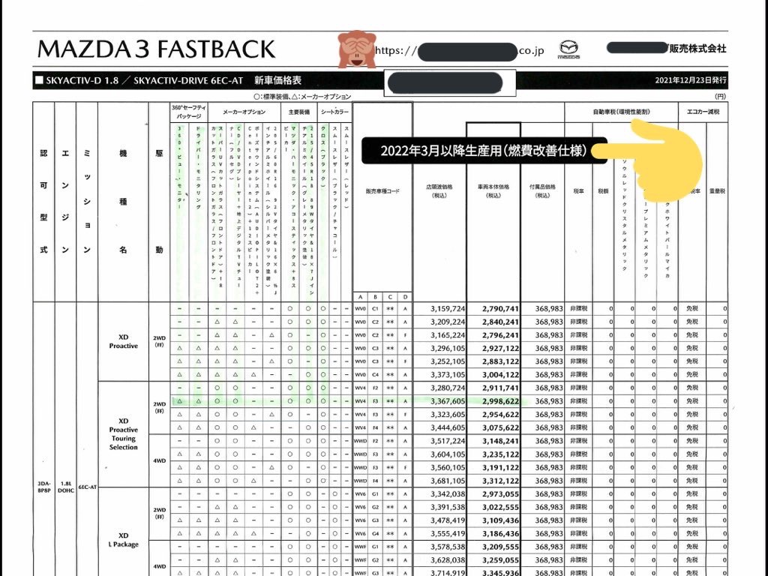Click the 360°セーフティパッケージ column header
This screenshot has width=768, height=576.
(x=189, y=112)
